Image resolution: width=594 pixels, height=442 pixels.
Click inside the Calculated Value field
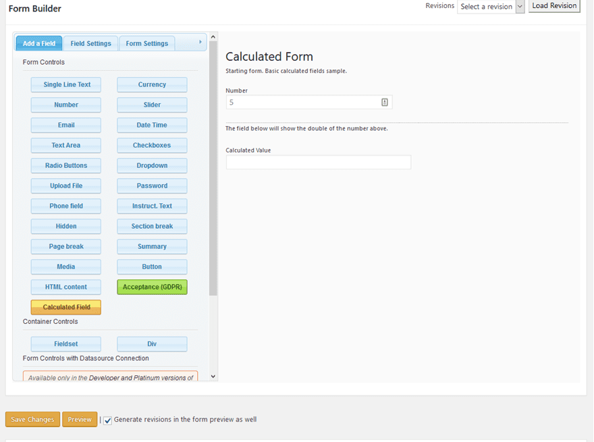pos(318,162)
